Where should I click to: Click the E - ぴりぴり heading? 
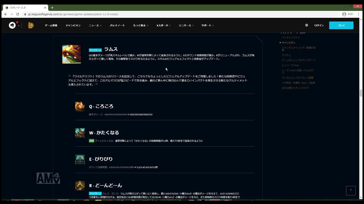[x=101, y=159]
